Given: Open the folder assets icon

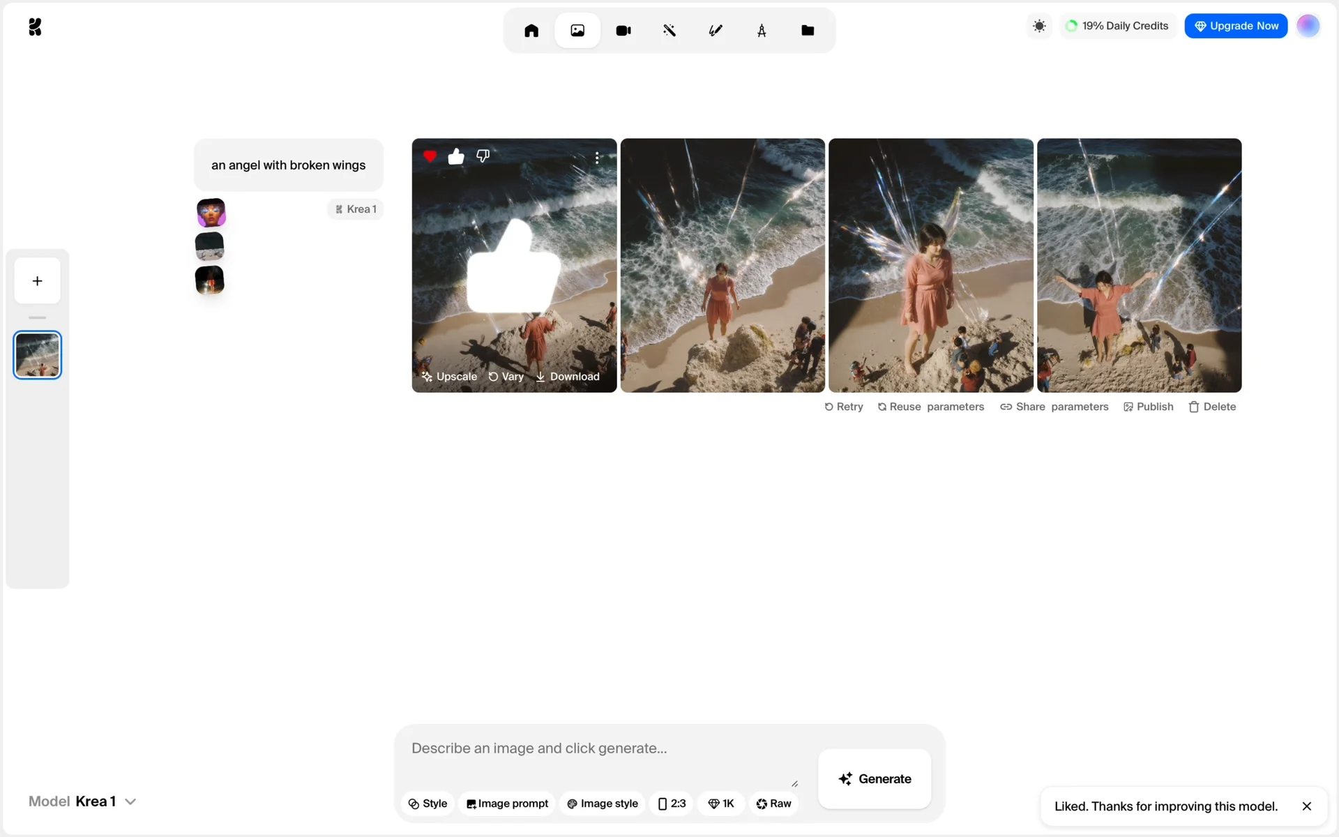Looking at the screenshot, I should [808, 31].
